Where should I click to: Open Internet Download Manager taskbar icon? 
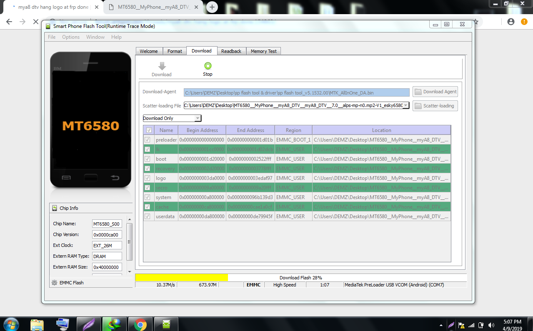[x=114, y=324]
